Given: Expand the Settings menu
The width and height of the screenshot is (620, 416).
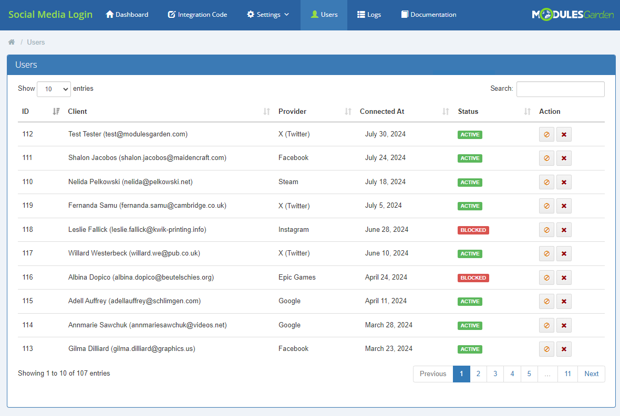Looking at the screenshot, I should click(268, 15).
